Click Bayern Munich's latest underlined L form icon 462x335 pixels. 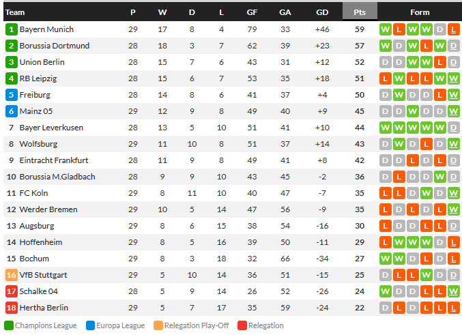coord(453,29)
